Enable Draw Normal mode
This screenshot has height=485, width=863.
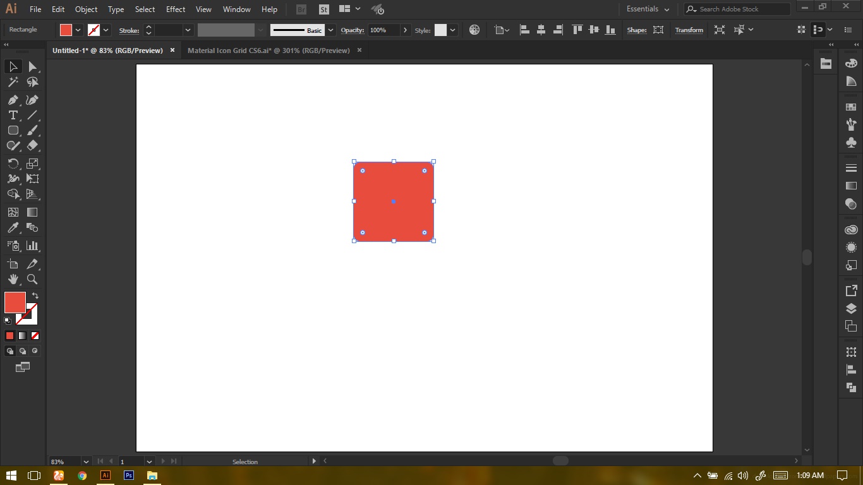click(x=9, y=351)
